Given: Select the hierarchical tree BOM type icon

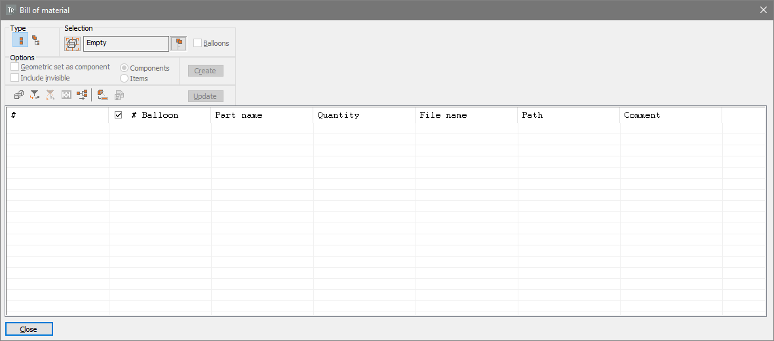Looking at the screenshot, I should [x=35, y=41].
